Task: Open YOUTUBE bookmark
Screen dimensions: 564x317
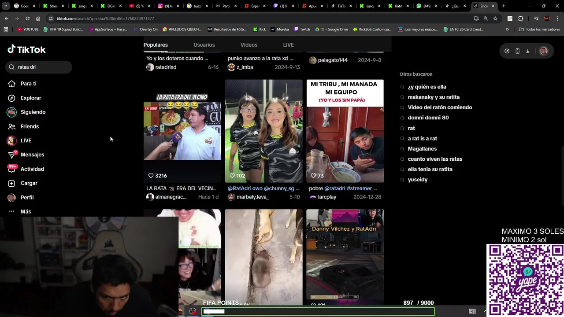Action: (x=28, y=29)
